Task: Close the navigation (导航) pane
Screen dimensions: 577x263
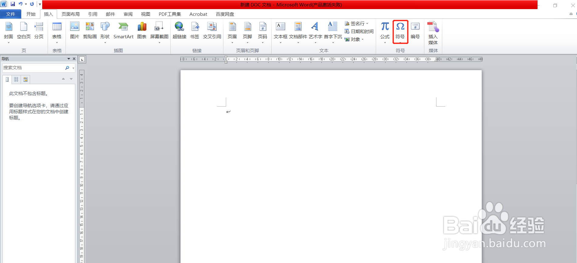Action: 74,59
